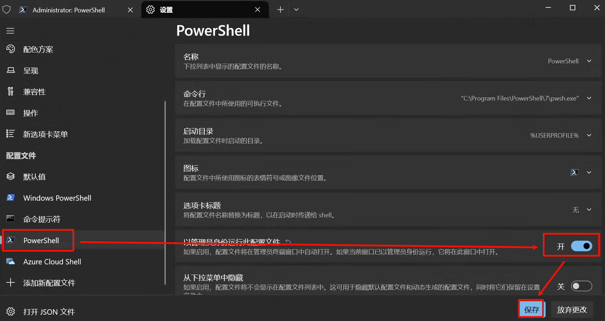Open the 操作 keyboard actions page
This screenshot has height=321, width=605.
coord(30,113)
